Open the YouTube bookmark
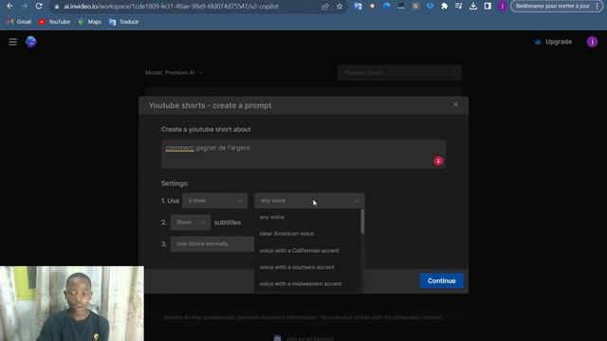Screen dimensions: 607x341 coord(55,22)
